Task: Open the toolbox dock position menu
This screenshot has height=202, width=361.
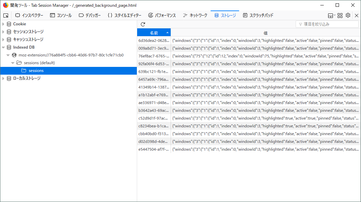Action: point(332,16)
